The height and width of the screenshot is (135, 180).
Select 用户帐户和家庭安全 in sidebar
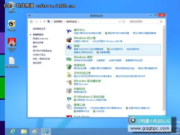pyautogui.click(x=42, y=51)
